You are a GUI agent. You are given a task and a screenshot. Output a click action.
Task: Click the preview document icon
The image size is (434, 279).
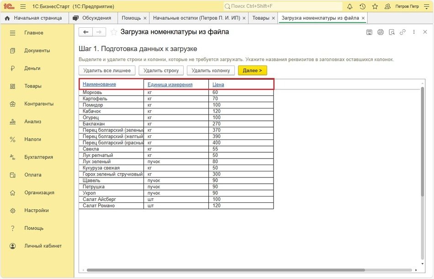[x=392, y=32]
